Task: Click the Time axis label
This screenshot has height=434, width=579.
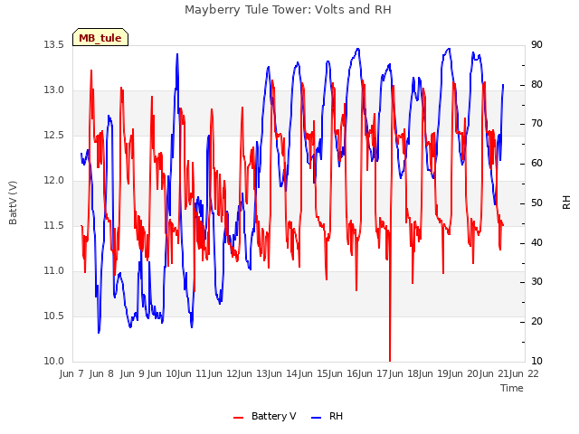Action: click(x=512, y=388)
